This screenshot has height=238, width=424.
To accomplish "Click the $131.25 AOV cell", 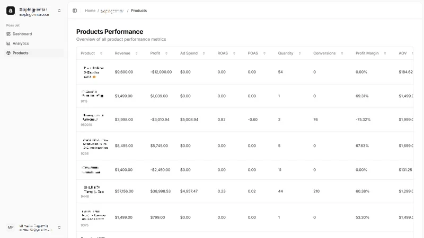I will (405, 170).
